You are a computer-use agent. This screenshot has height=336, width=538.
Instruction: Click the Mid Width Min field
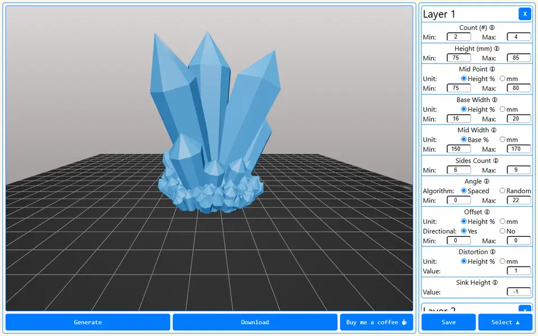(x=459, y=149)
